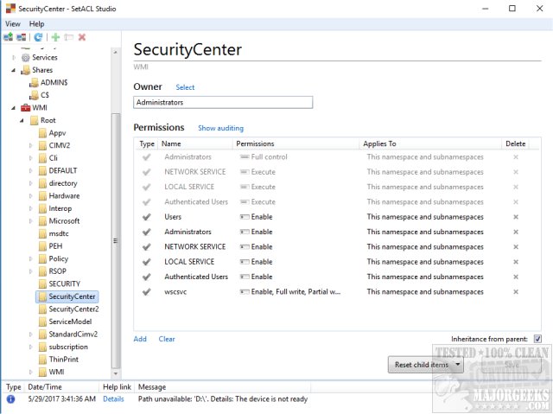Open the Reset child items dropdown arrow
553x414 pixels.
pyautogui.click(x=456, y=365)
